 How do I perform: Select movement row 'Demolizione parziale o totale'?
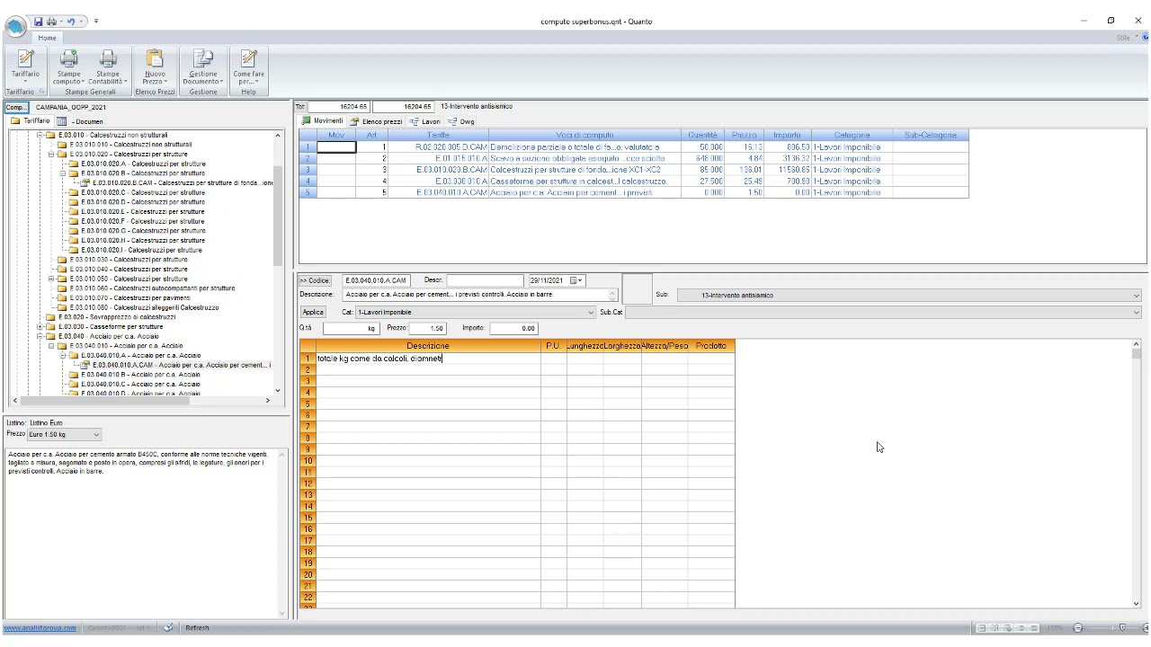click(x=584, y=146)
